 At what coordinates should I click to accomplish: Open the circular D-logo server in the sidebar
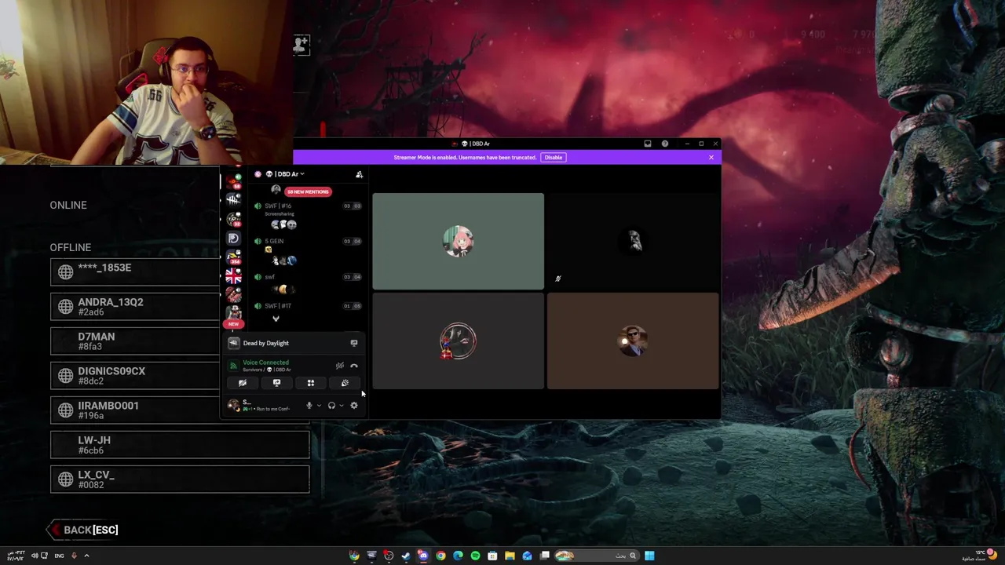pyautogui.click(x=233, y=238)
